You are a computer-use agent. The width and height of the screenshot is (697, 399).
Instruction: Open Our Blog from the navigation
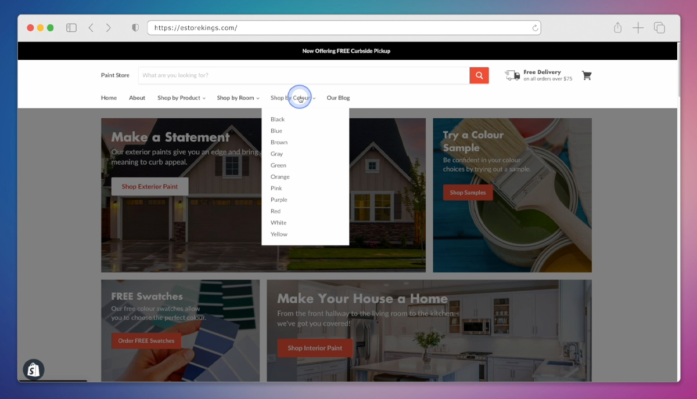338,97
